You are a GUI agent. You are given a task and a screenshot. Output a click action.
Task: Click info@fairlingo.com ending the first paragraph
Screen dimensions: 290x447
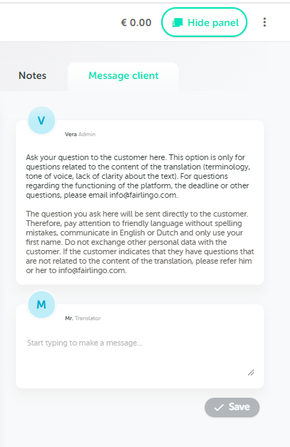coord(143,196)
